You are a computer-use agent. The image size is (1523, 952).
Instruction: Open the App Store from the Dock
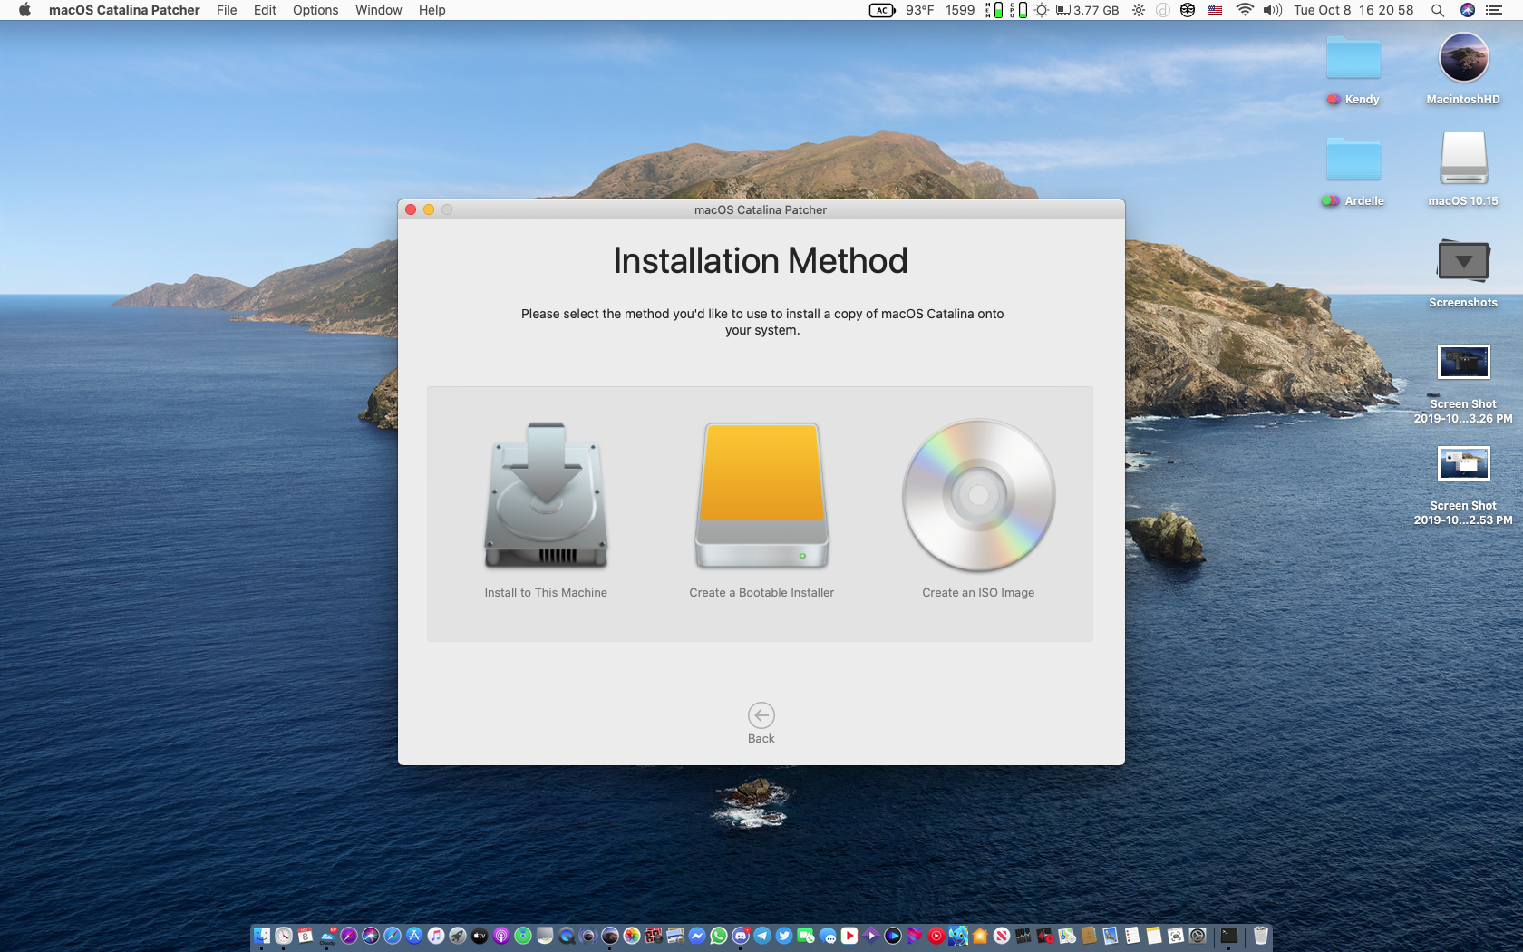click(x=414, y=936)
